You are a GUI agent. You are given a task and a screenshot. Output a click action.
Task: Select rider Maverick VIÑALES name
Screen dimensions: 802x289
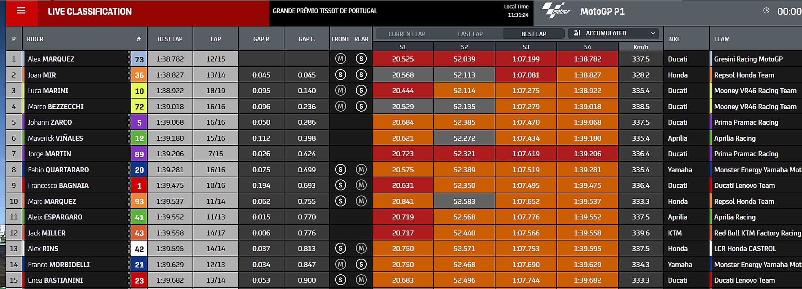(x=55, y=138)
